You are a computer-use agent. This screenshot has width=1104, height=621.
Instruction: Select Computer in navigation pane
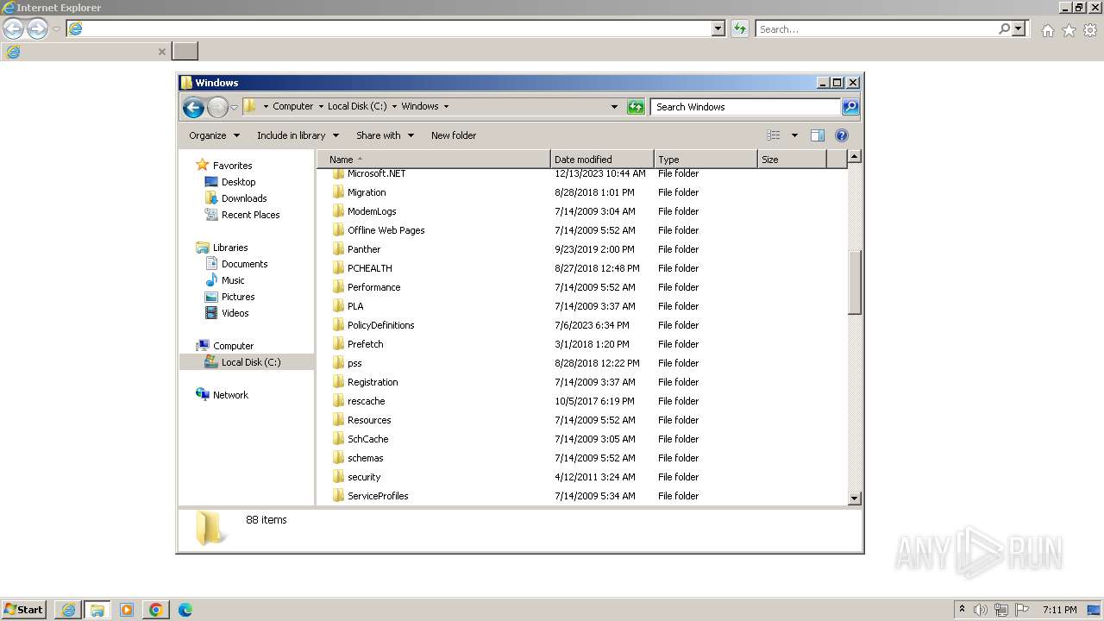coord(233,346)
